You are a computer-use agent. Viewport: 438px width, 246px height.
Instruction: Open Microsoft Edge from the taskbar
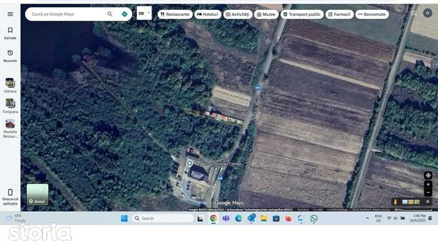click(x=238, y=219)
